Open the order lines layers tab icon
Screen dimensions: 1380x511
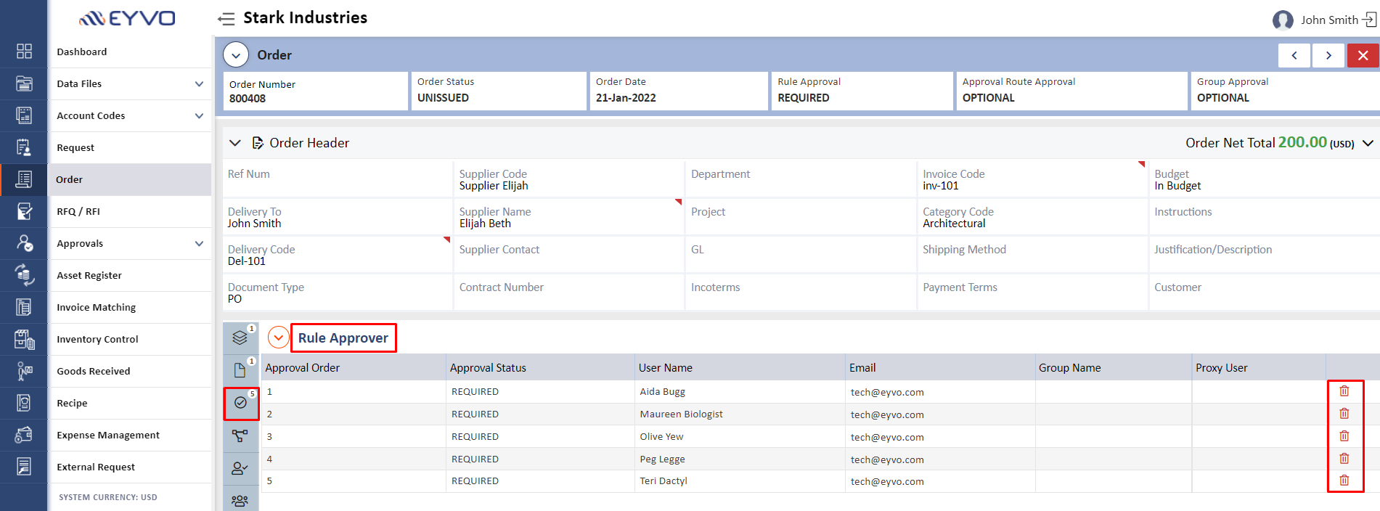click(x=240, y=338)
